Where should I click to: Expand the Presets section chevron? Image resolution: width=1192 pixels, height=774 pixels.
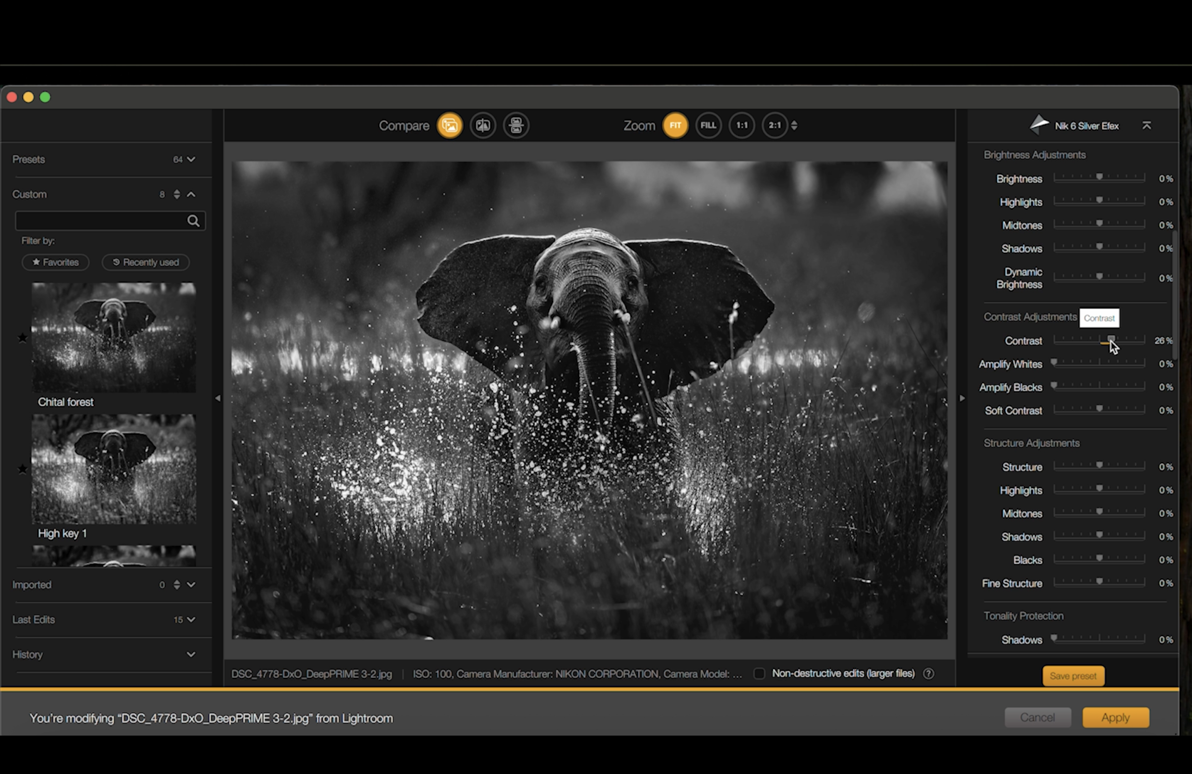coord(191,160)
